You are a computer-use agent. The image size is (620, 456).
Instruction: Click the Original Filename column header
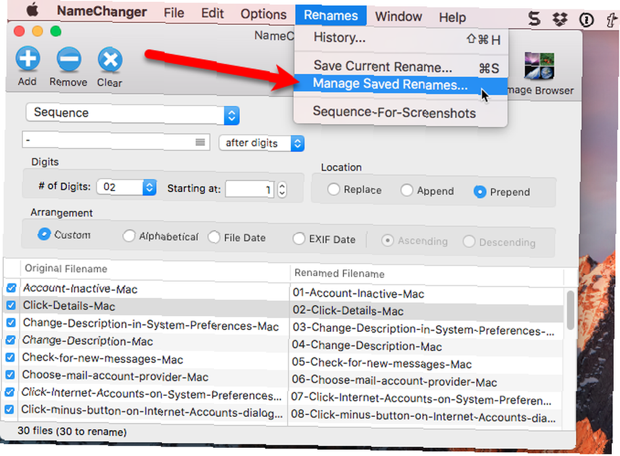66,269
